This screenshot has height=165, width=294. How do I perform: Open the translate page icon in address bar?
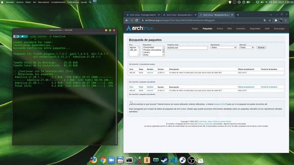point(265,20)
